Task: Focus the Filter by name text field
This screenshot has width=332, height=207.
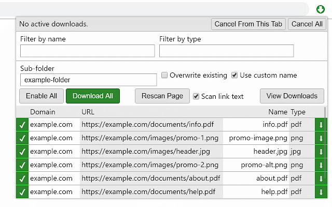Action: (88, 51)
